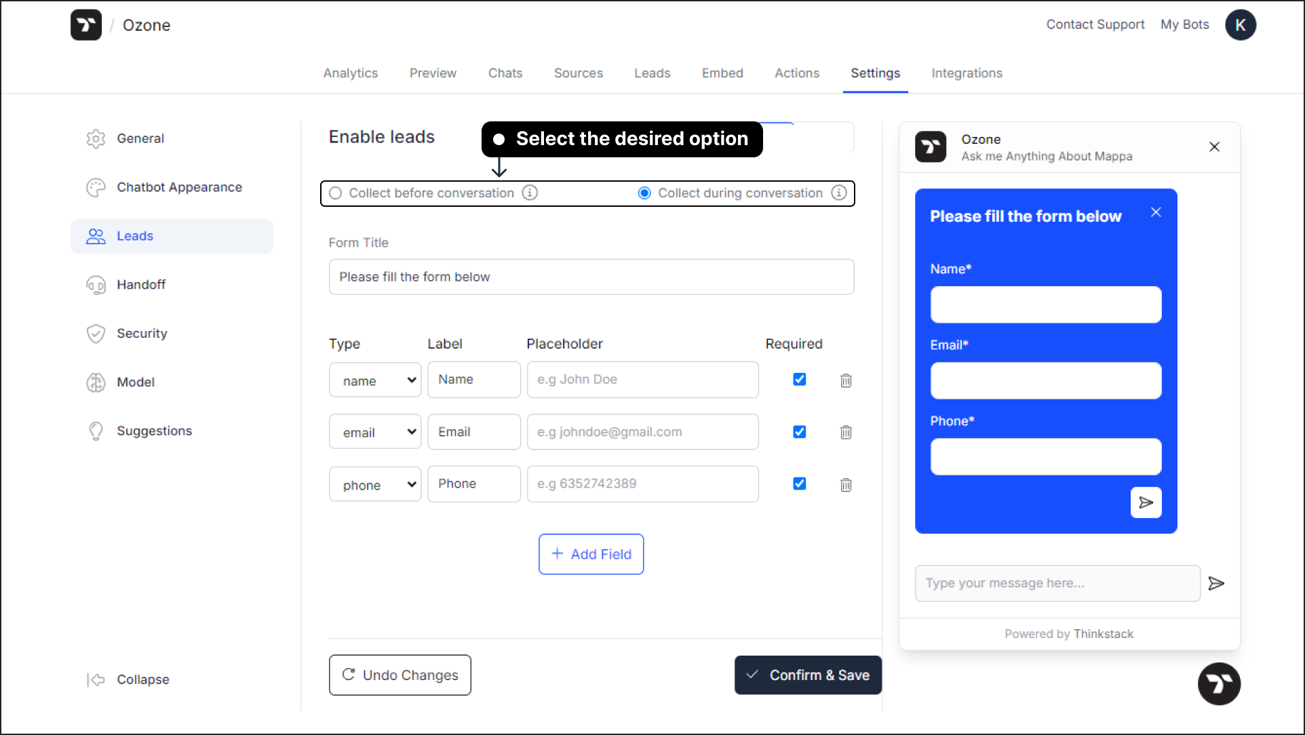The image size is (1305, 735).
Task: Click the Thinkstack chat launcher bubble
Action: [x=1218, y=683]
